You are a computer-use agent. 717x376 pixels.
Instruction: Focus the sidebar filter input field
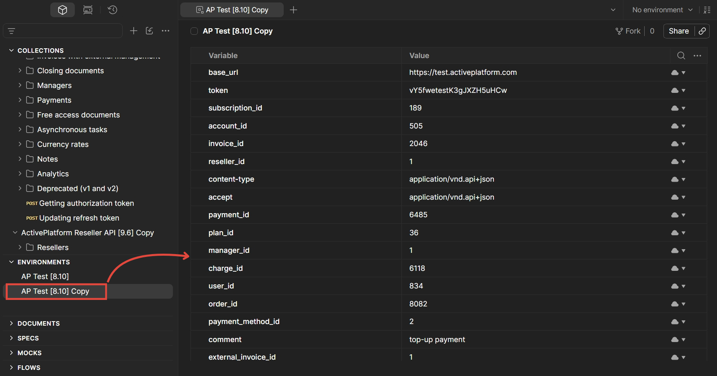pyautogui.click(x=63, y=31)
